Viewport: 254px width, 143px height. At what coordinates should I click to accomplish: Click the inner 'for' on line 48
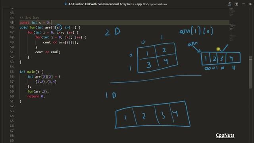(x=38, y=37)
